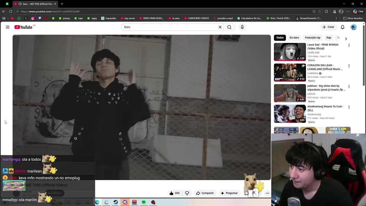Open the CANCIONES VIDEOS bookmark
366x206 pixels.
(x=196, y=18)
